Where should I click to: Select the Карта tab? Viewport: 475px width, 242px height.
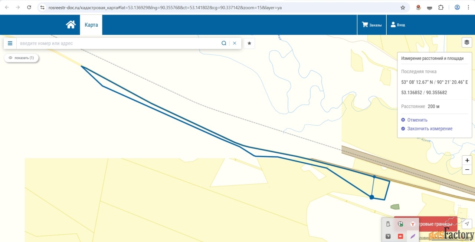91,25
